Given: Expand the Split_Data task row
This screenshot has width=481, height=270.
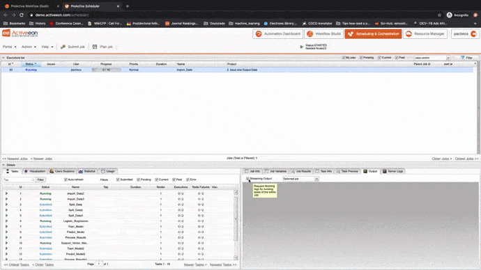Looking at the screenshot, I should 6,205.
